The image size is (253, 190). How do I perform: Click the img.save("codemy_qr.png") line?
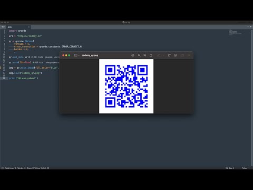(x=25, y=73)
